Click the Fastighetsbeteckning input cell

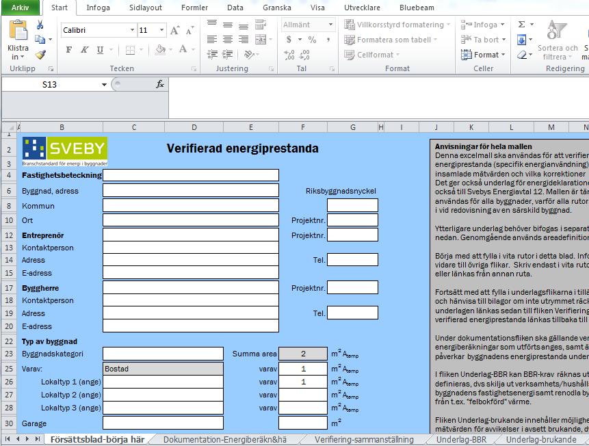pyautogui.click(x=191, y=175)
